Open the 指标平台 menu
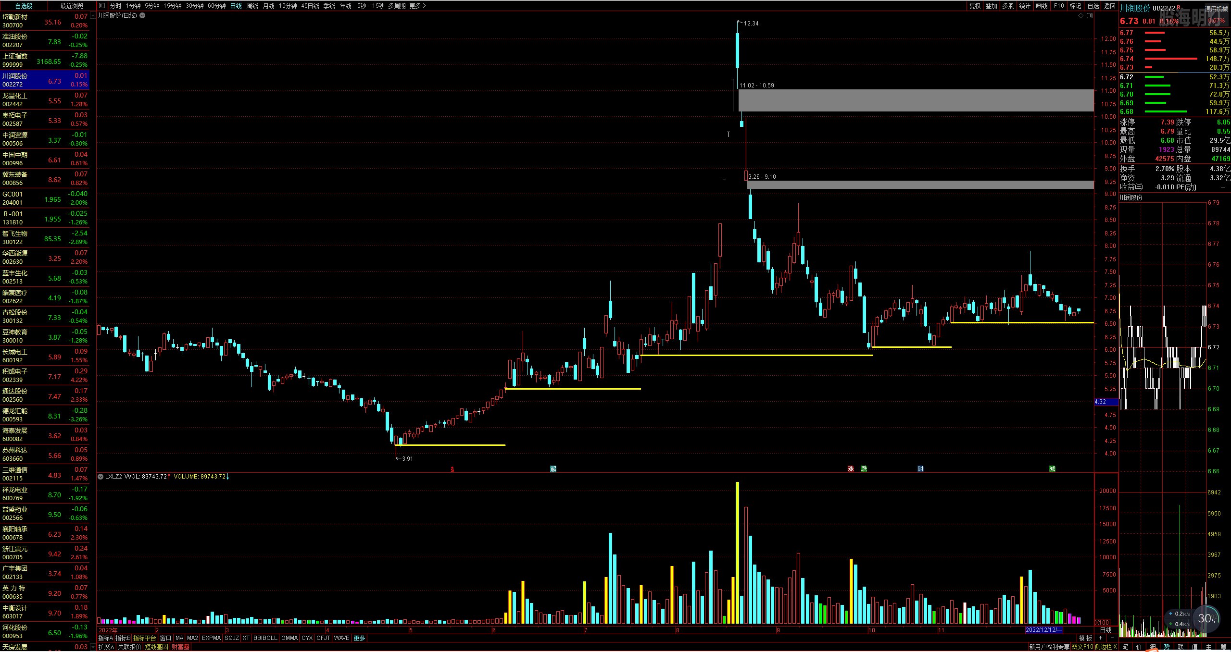 (144, 638)
